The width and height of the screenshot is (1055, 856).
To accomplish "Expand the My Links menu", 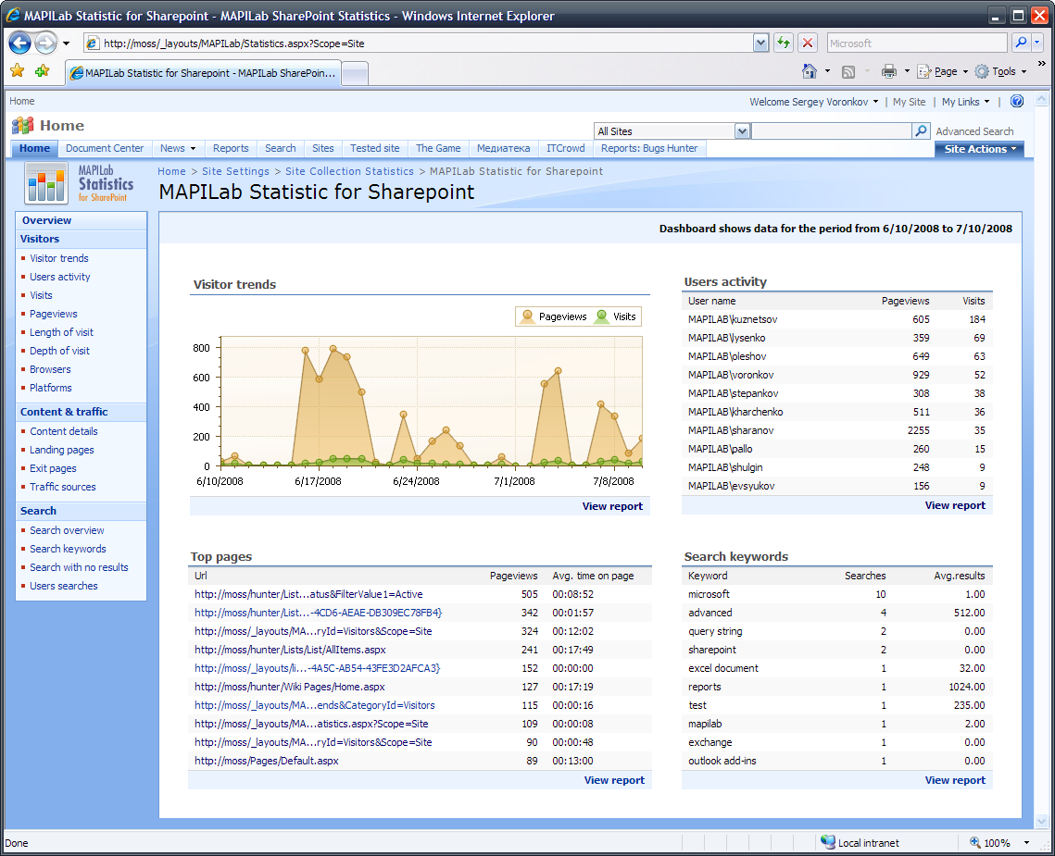I will coord(965,102).
